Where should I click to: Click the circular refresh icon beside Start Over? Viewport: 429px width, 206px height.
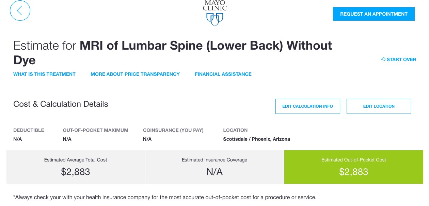[x=383, y=59]
